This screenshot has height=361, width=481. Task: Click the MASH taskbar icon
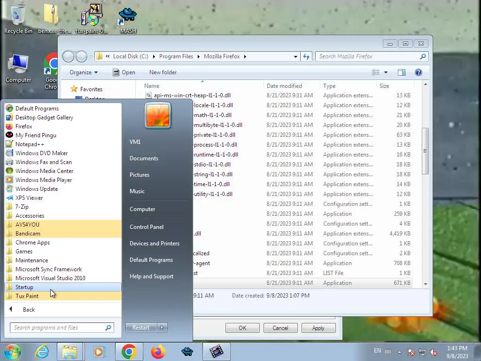(187, 352)
